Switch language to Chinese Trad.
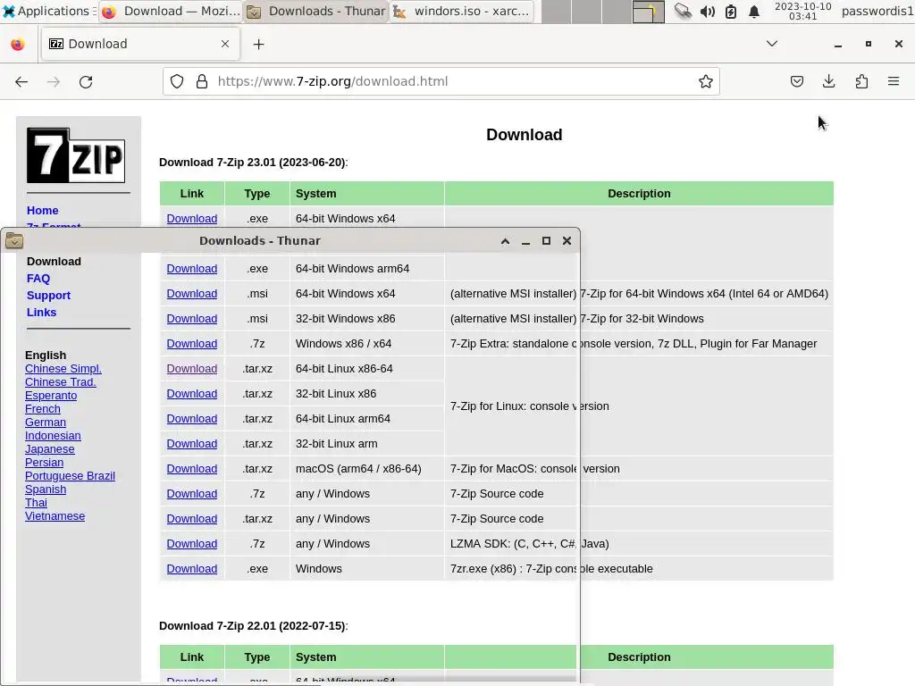Viewport: 915px width, 686px height. click(x=61, y=382)
